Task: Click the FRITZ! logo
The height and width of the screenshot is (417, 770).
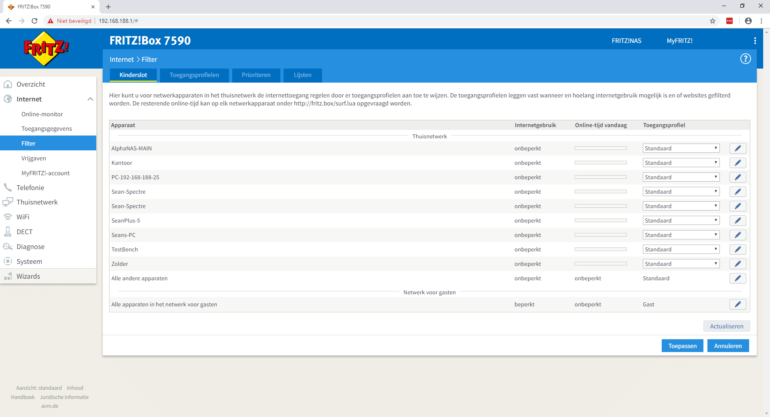Action: pyautogui.click(x=46, y=48)
